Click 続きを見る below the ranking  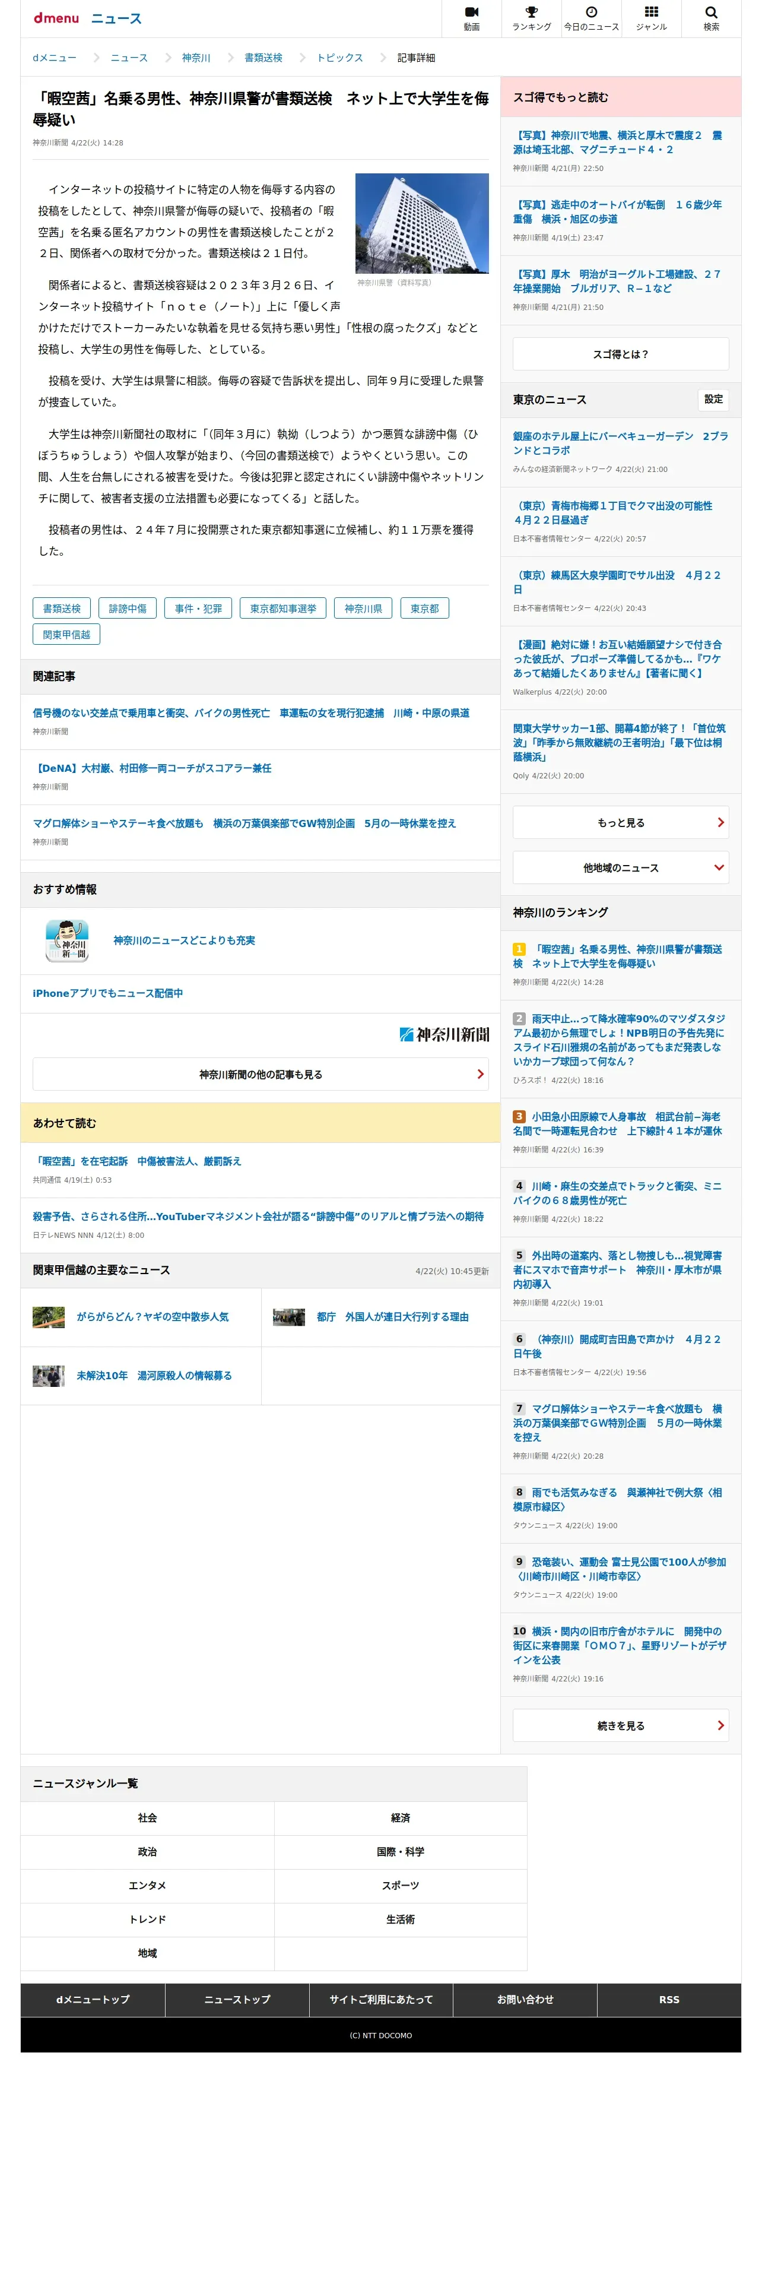pos(621,1725)
